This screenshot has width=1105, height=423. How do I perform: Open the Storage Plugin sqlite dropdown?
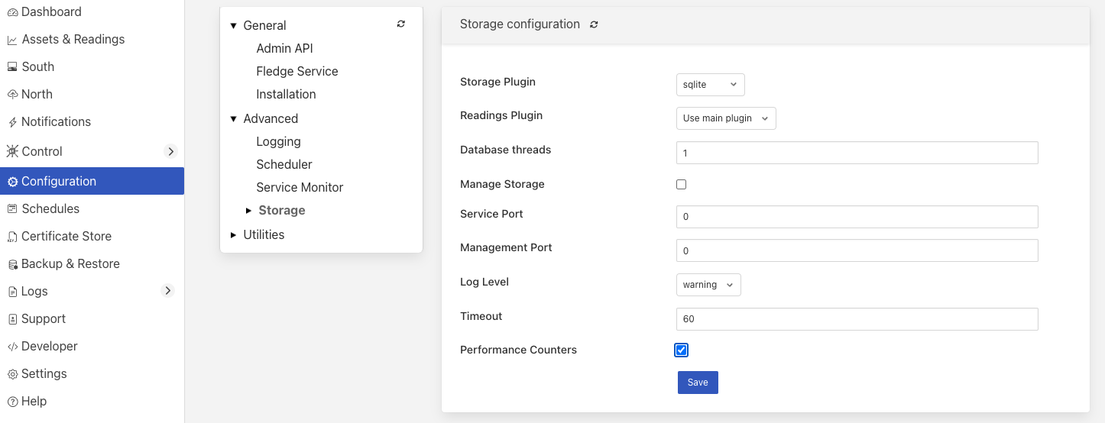click(x=711, y=85)
